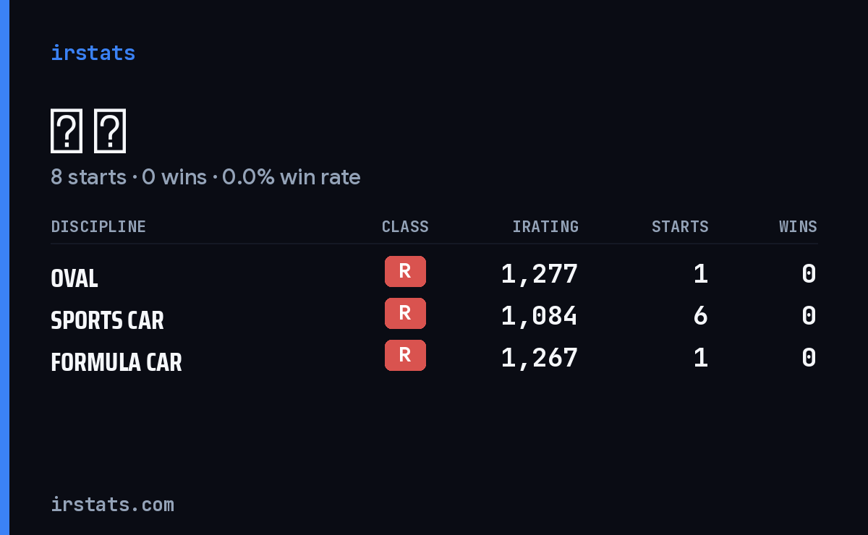
Task: Click the Formula Car class R badge
Action: 405,355
